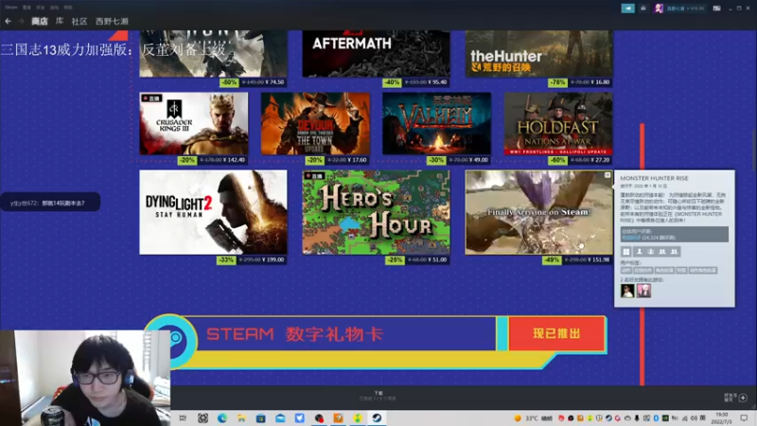The image size is (757, 426).
Task: Open the Aftermath game tile
Action: pos(376,53)
